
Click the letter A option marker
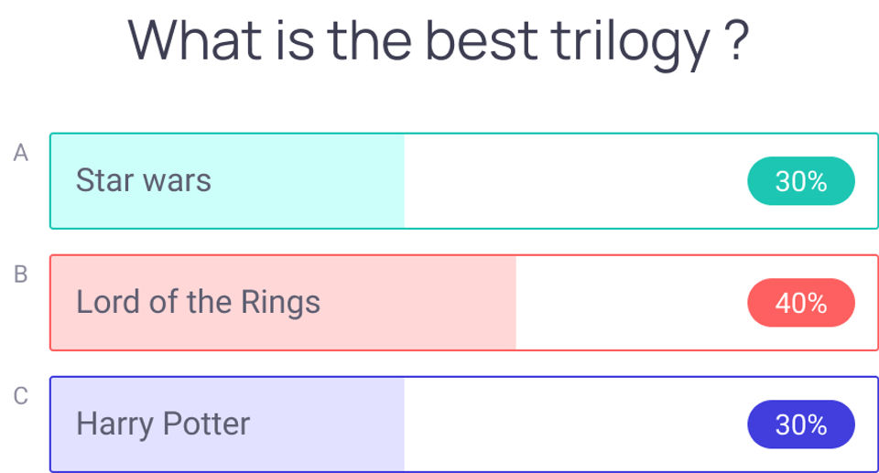[21, 153]
